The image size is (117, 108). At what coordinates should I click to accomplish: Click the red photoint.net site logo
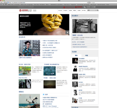click(x=25, y=11)
